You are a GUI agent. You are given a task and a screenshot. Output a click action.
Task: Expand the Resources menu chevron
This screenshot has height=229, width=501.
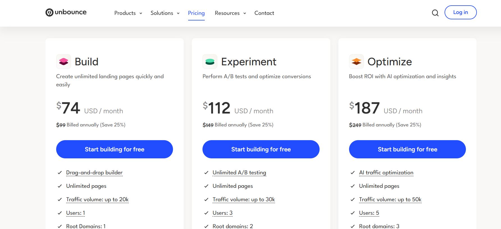coord(245,13)
